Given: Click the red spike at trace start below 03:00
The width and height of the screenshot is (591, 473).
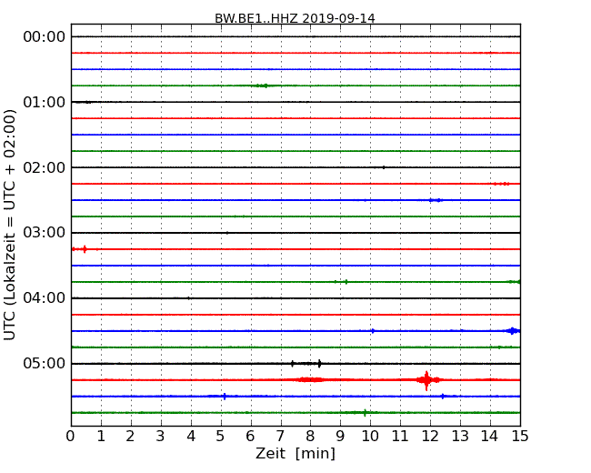Looking at the screenshot, I should coord(85,249).
